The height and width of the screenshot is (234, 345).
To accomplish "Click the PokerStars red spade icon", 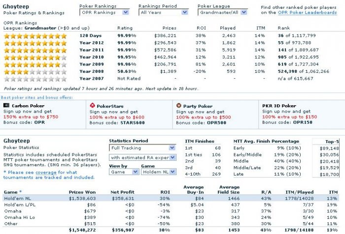I will (x=93, y=106).
